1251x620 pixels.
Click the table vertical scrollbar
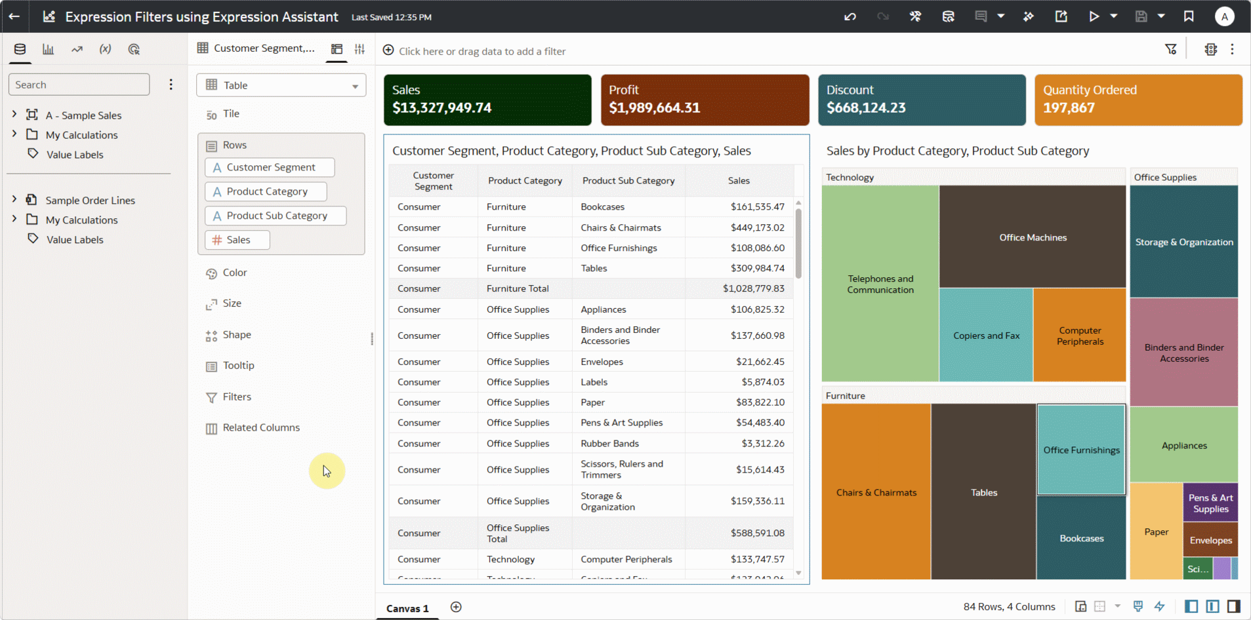pyautogui.click(x=798, y=244)
